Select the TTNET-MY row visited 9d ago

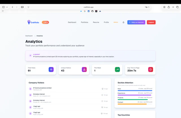click(68, 107)
